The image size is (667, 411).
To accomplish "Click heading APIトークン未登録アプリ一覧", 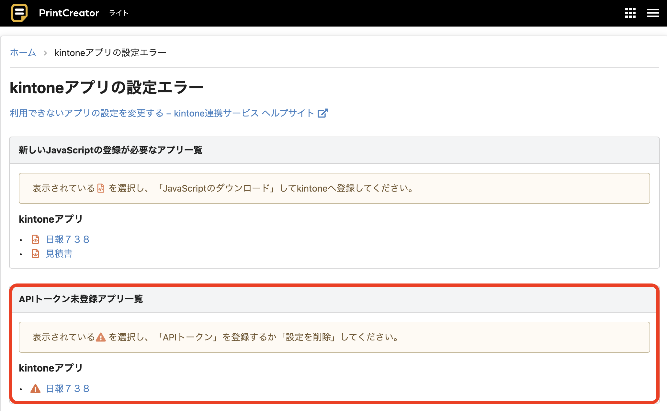I will click(81, 299).
